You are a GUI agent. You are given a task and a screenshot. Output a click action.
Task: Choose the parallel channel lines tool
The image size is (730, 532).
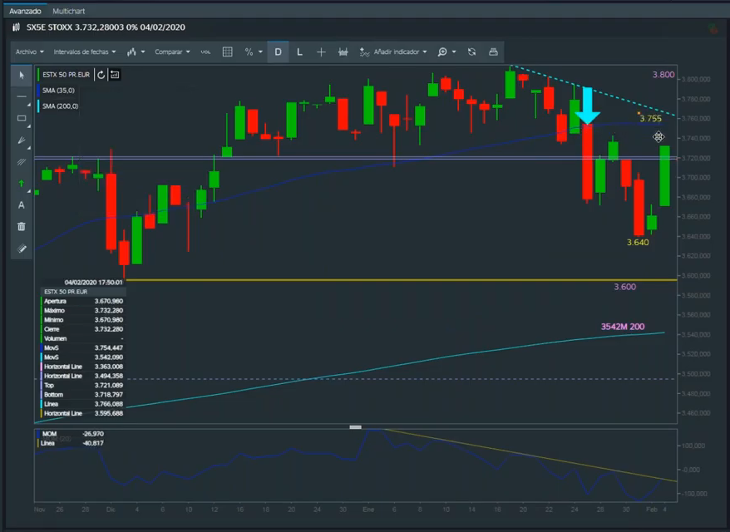22,161
